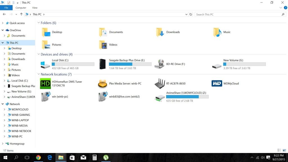Viewport: 288px width, 162px height.
Task: Open the help question mark icon
Action: click(285, 8)
